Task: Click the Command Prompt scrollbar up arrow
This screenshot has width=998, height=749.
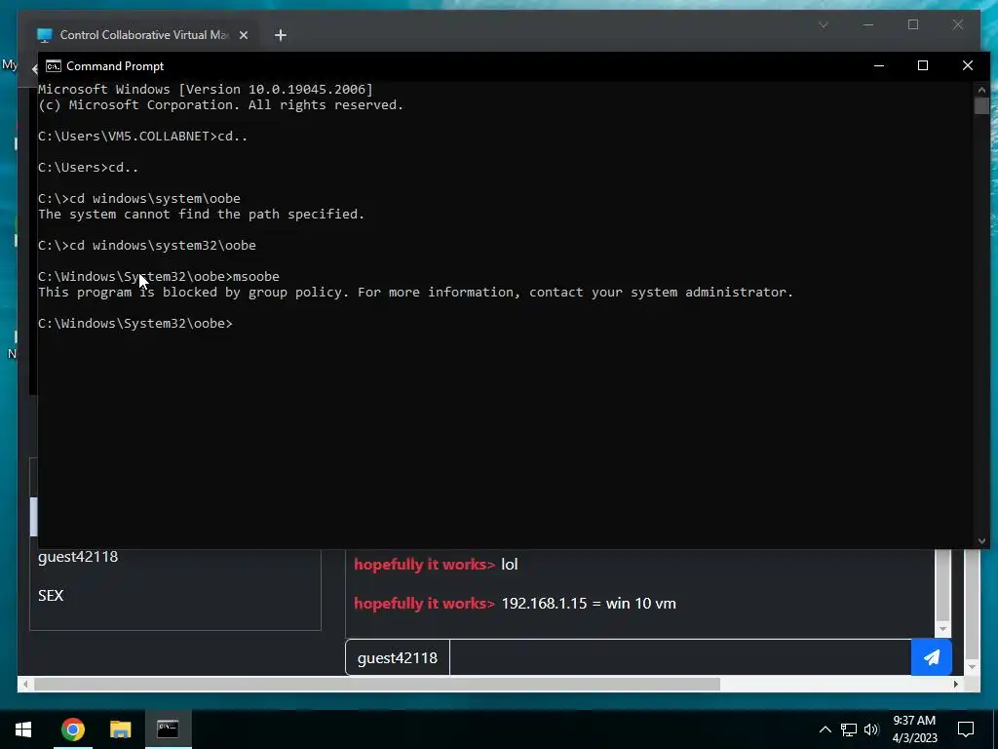Action: click(x=981, y=90)
